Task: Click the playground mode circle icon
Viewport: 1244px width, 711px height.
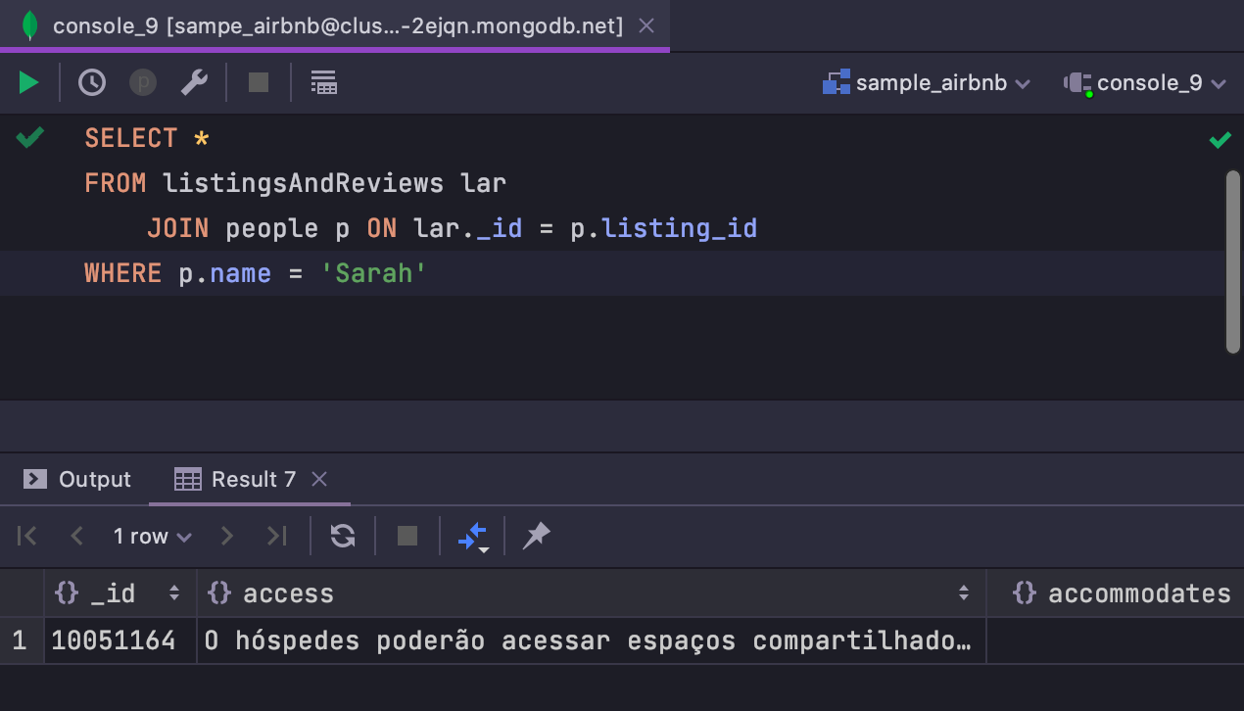Action: (x=143, y=83)
